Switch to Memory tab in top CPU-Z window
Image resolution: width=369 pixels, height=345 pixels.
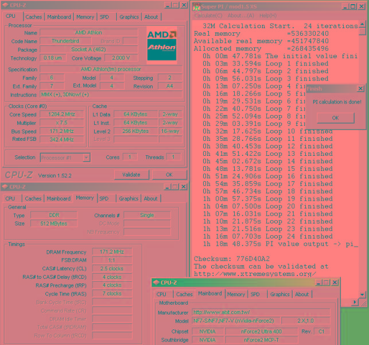point(85,17)
